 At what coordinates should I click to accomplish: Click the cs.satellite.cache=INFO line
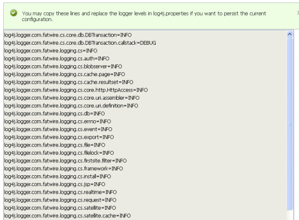pos(67,216)
